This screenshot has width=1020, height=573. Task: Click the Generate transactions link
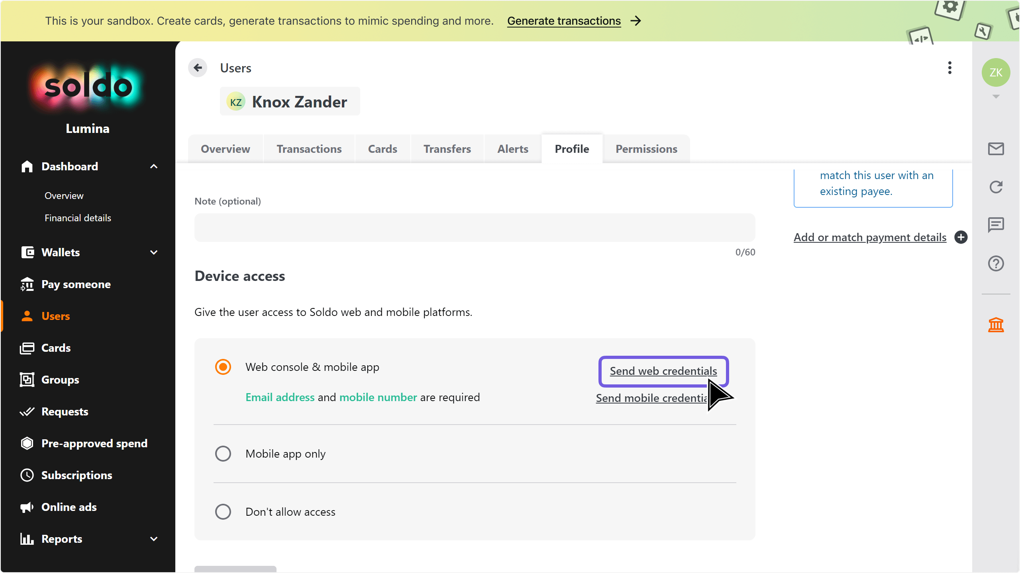pyautogui.click(x=564, y=21)
